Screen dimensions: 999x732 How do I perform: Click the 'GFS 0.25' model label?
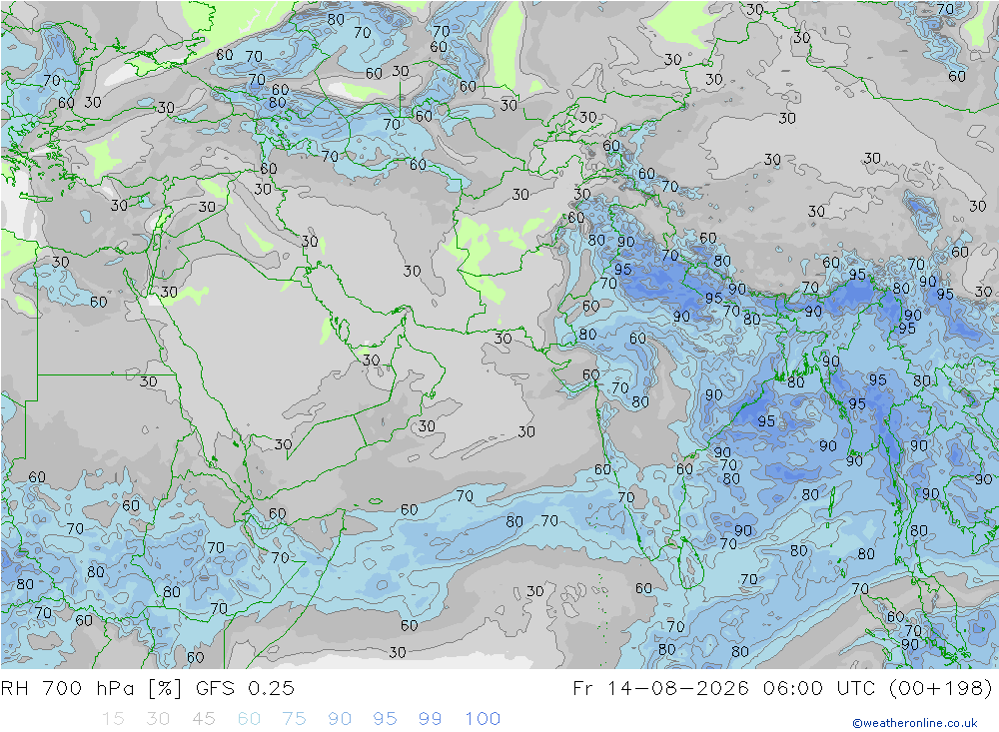coord(246,689)
